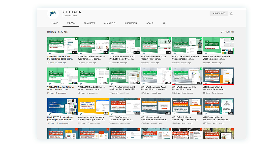Open the YITH Membership thumbnail marked 14:12
Viewport: 278px width, 150px height.
156,107
